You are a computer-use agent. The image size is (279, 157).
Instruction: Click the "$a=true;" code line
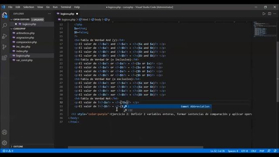80,28
